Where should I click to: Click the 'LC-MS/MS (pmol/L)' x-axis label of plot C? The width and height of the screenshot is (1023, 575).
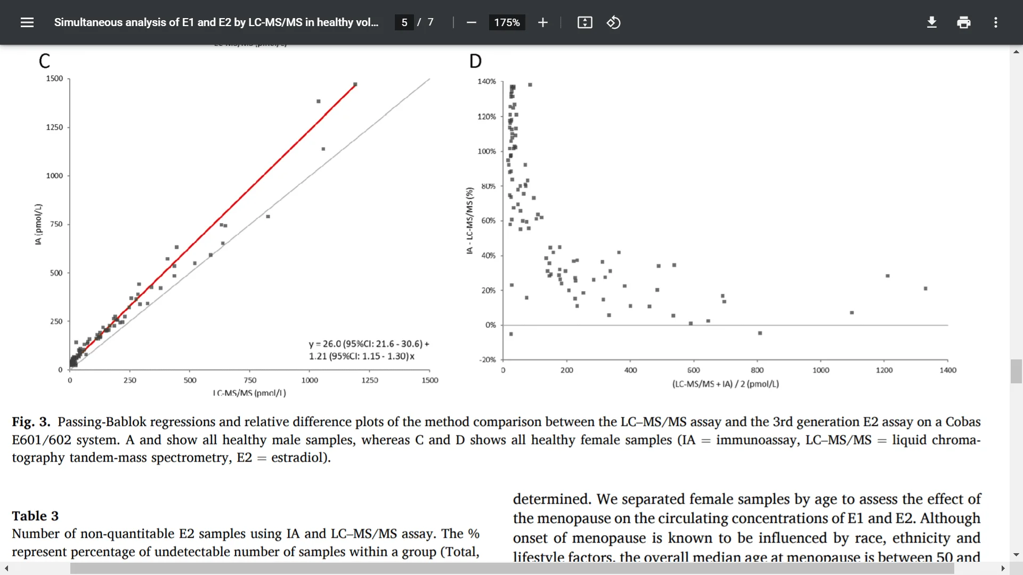click(249, 393)
